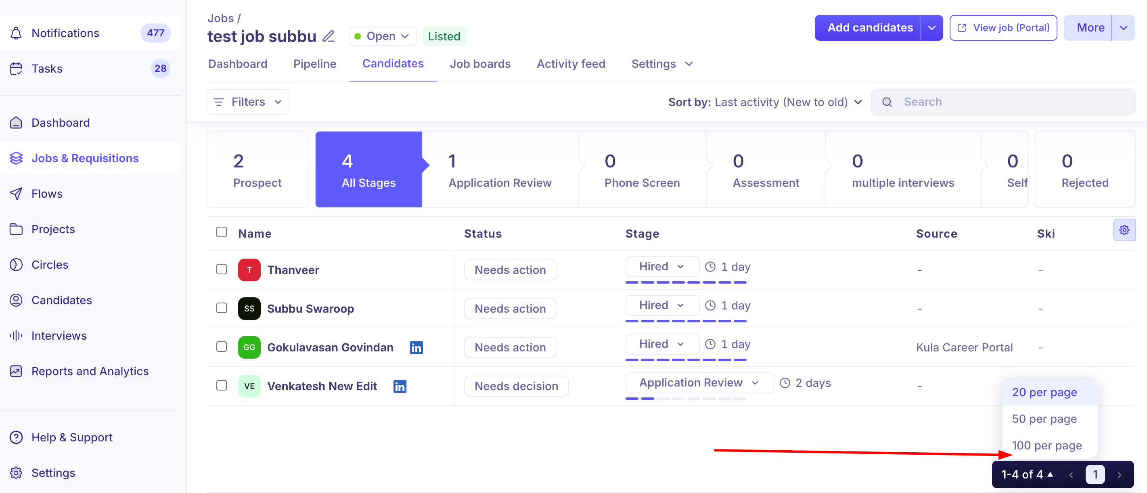
Task: Open Projects folder icon
Action: tap(16, 229)
